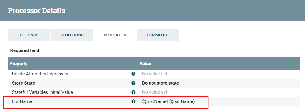Click the 'Do not store state' value
Image resolution: width=305 pixels, height=110 pixels.
click(160, 83)
